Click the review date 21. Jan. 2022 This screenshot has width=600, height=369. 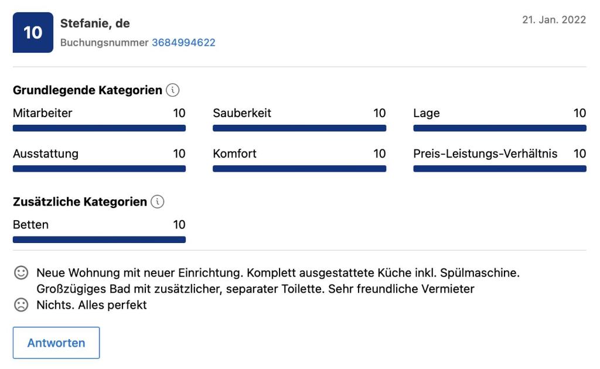tap(554, 20)
